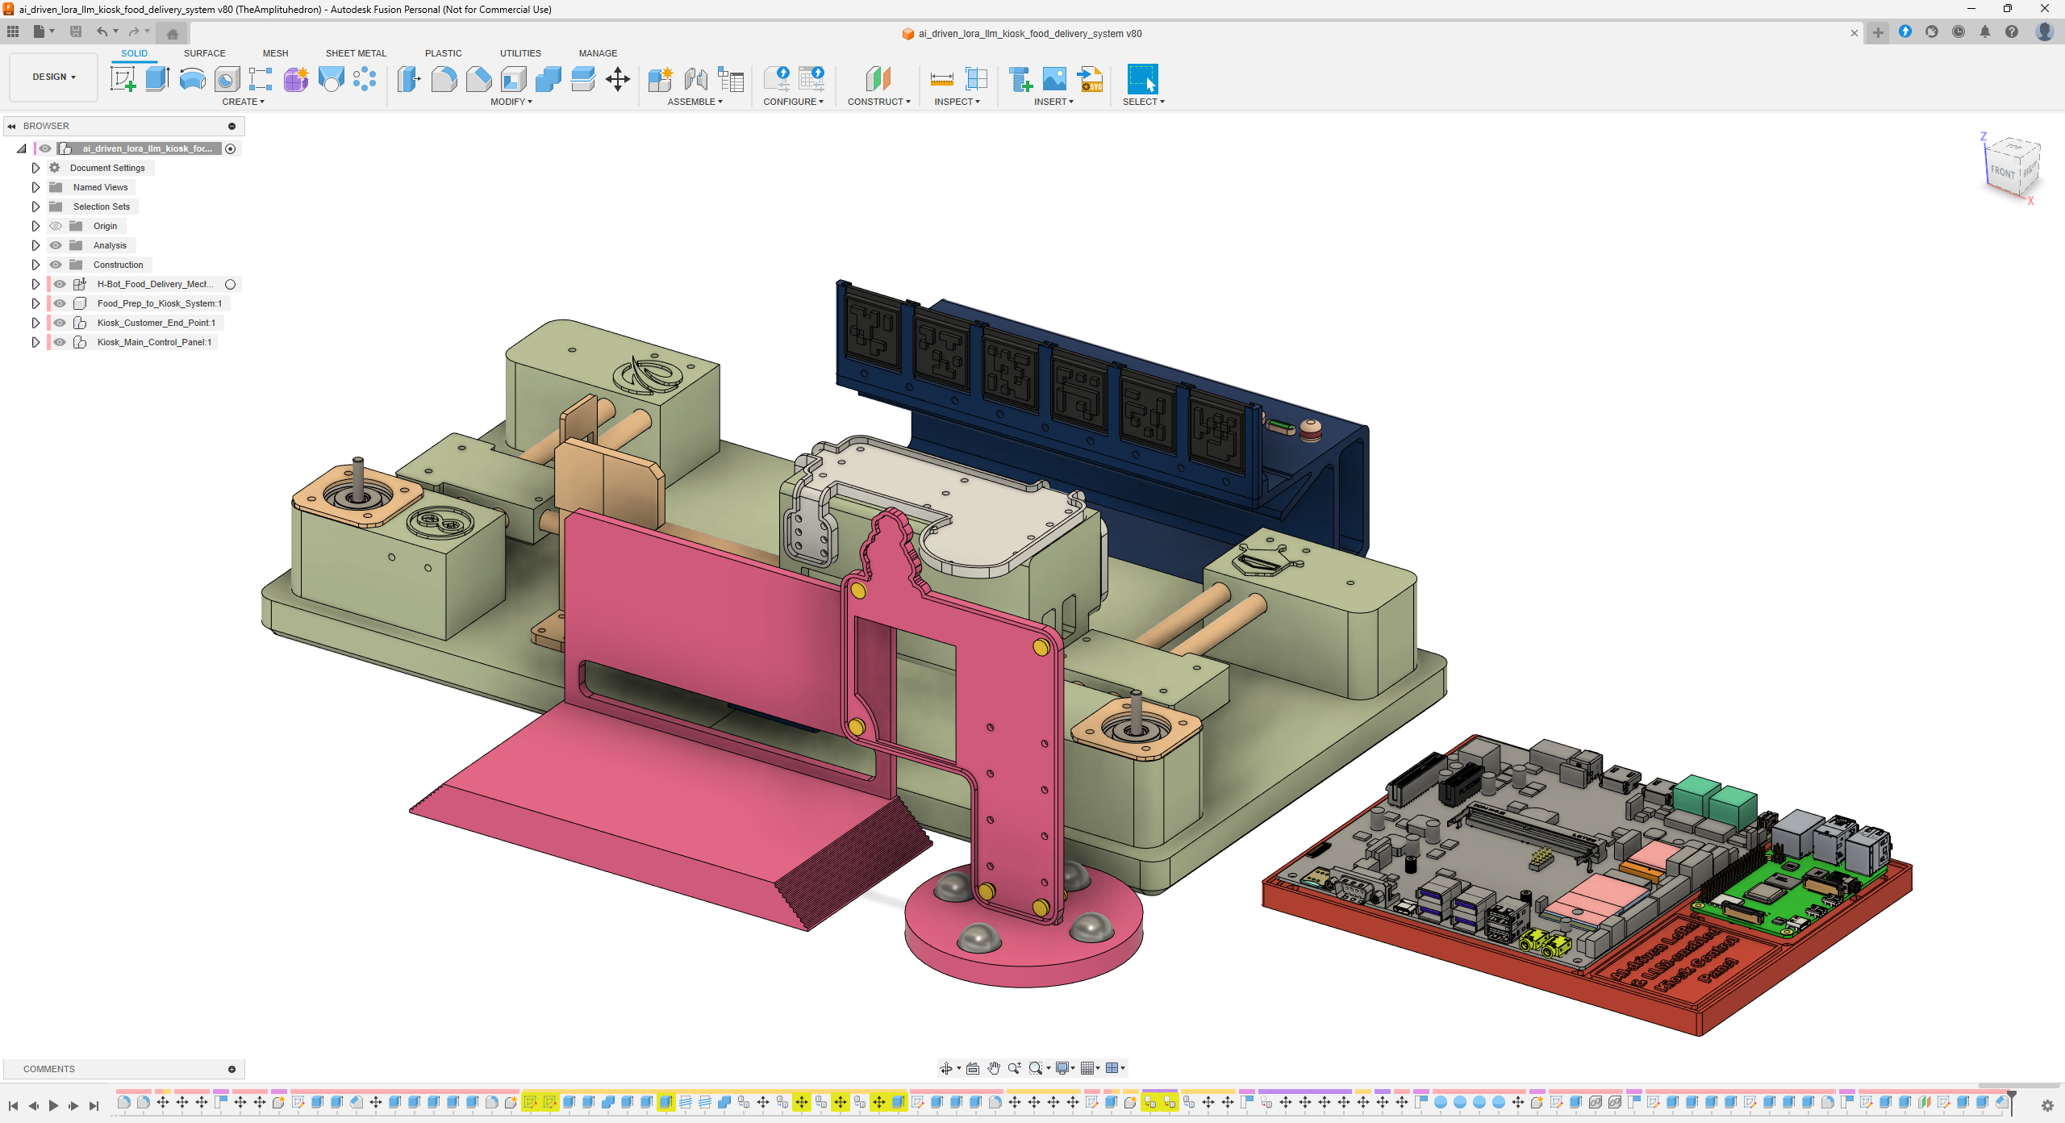The height and width of the screenshot is (1123, 2065).
Task: Select the Create Sketch tool
Action: [x=123, y=79]
